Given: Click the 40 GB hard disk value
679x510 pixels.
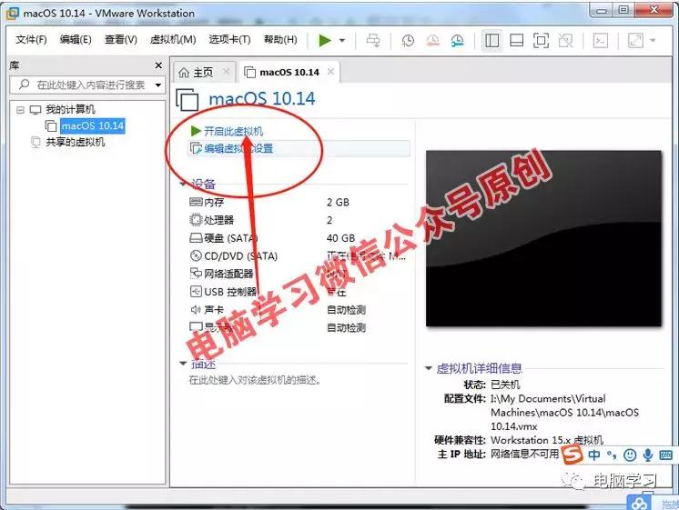Looking at the screenshot, I should coord(340,238).
